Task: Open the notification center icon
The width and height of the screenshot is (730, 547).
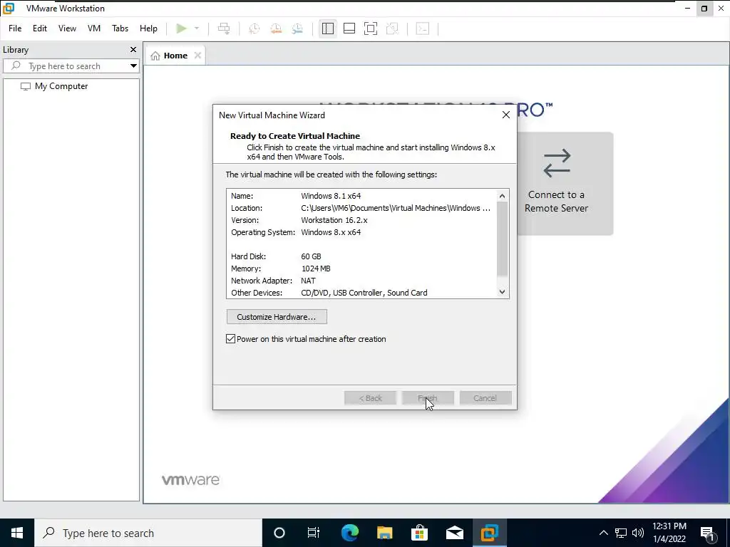Action: 707,533
